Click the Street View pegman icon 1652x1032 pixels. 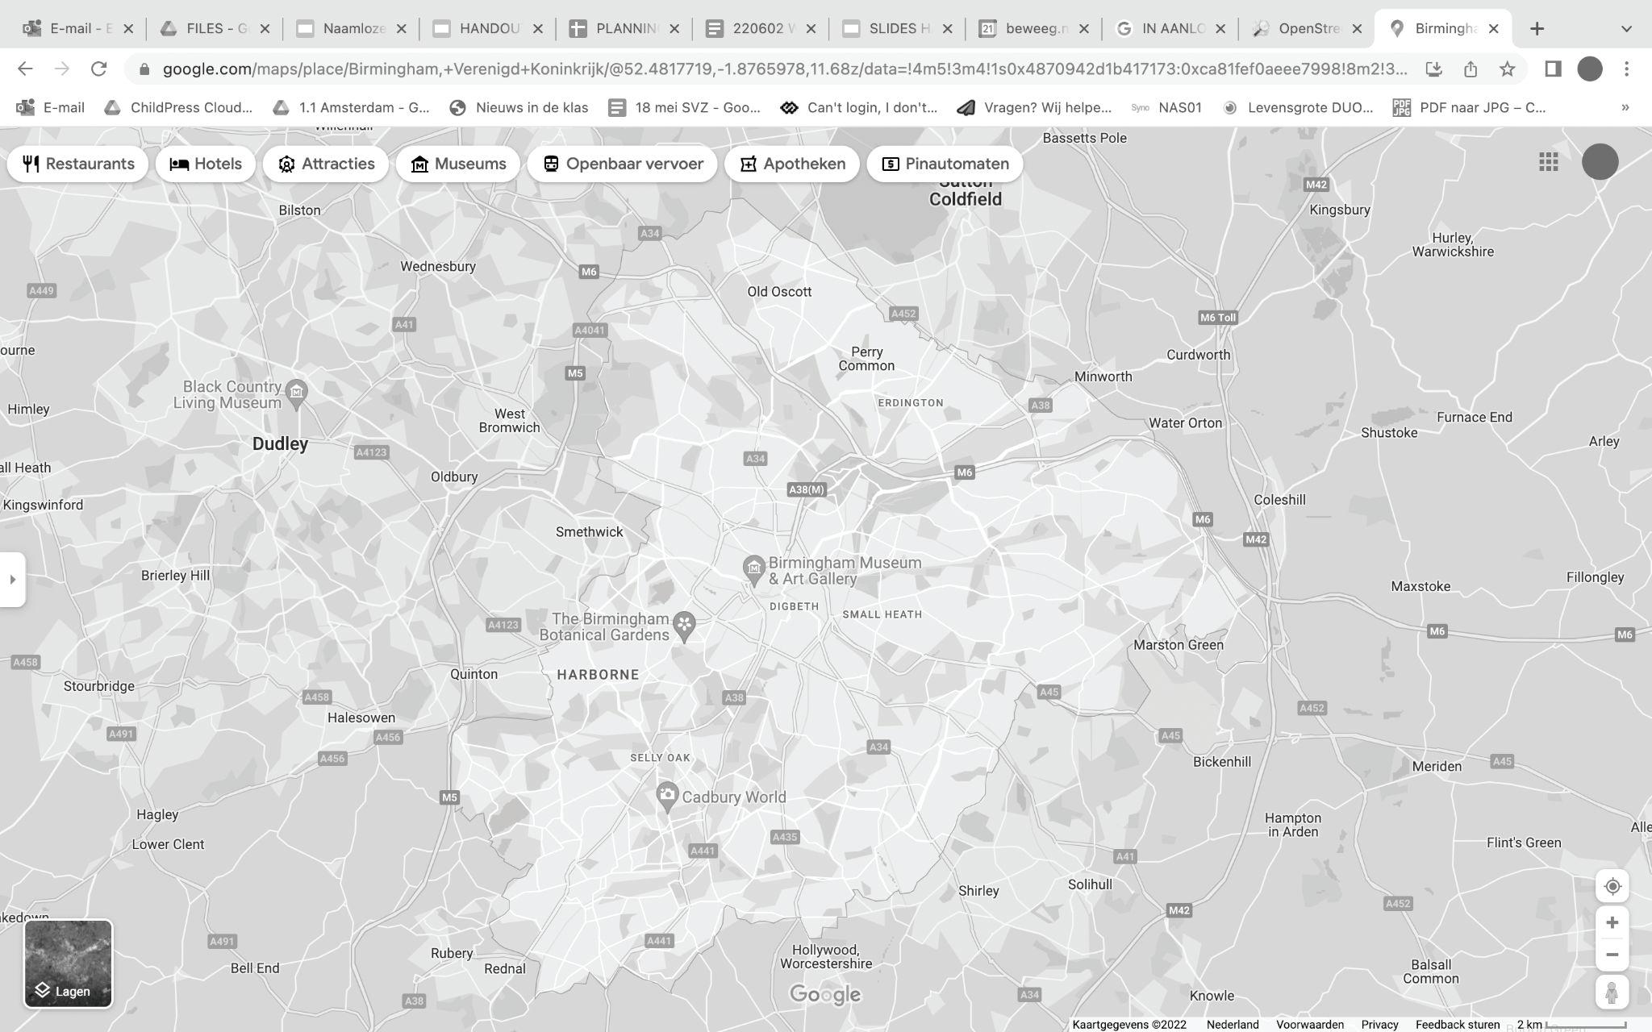click(1612, 992)
